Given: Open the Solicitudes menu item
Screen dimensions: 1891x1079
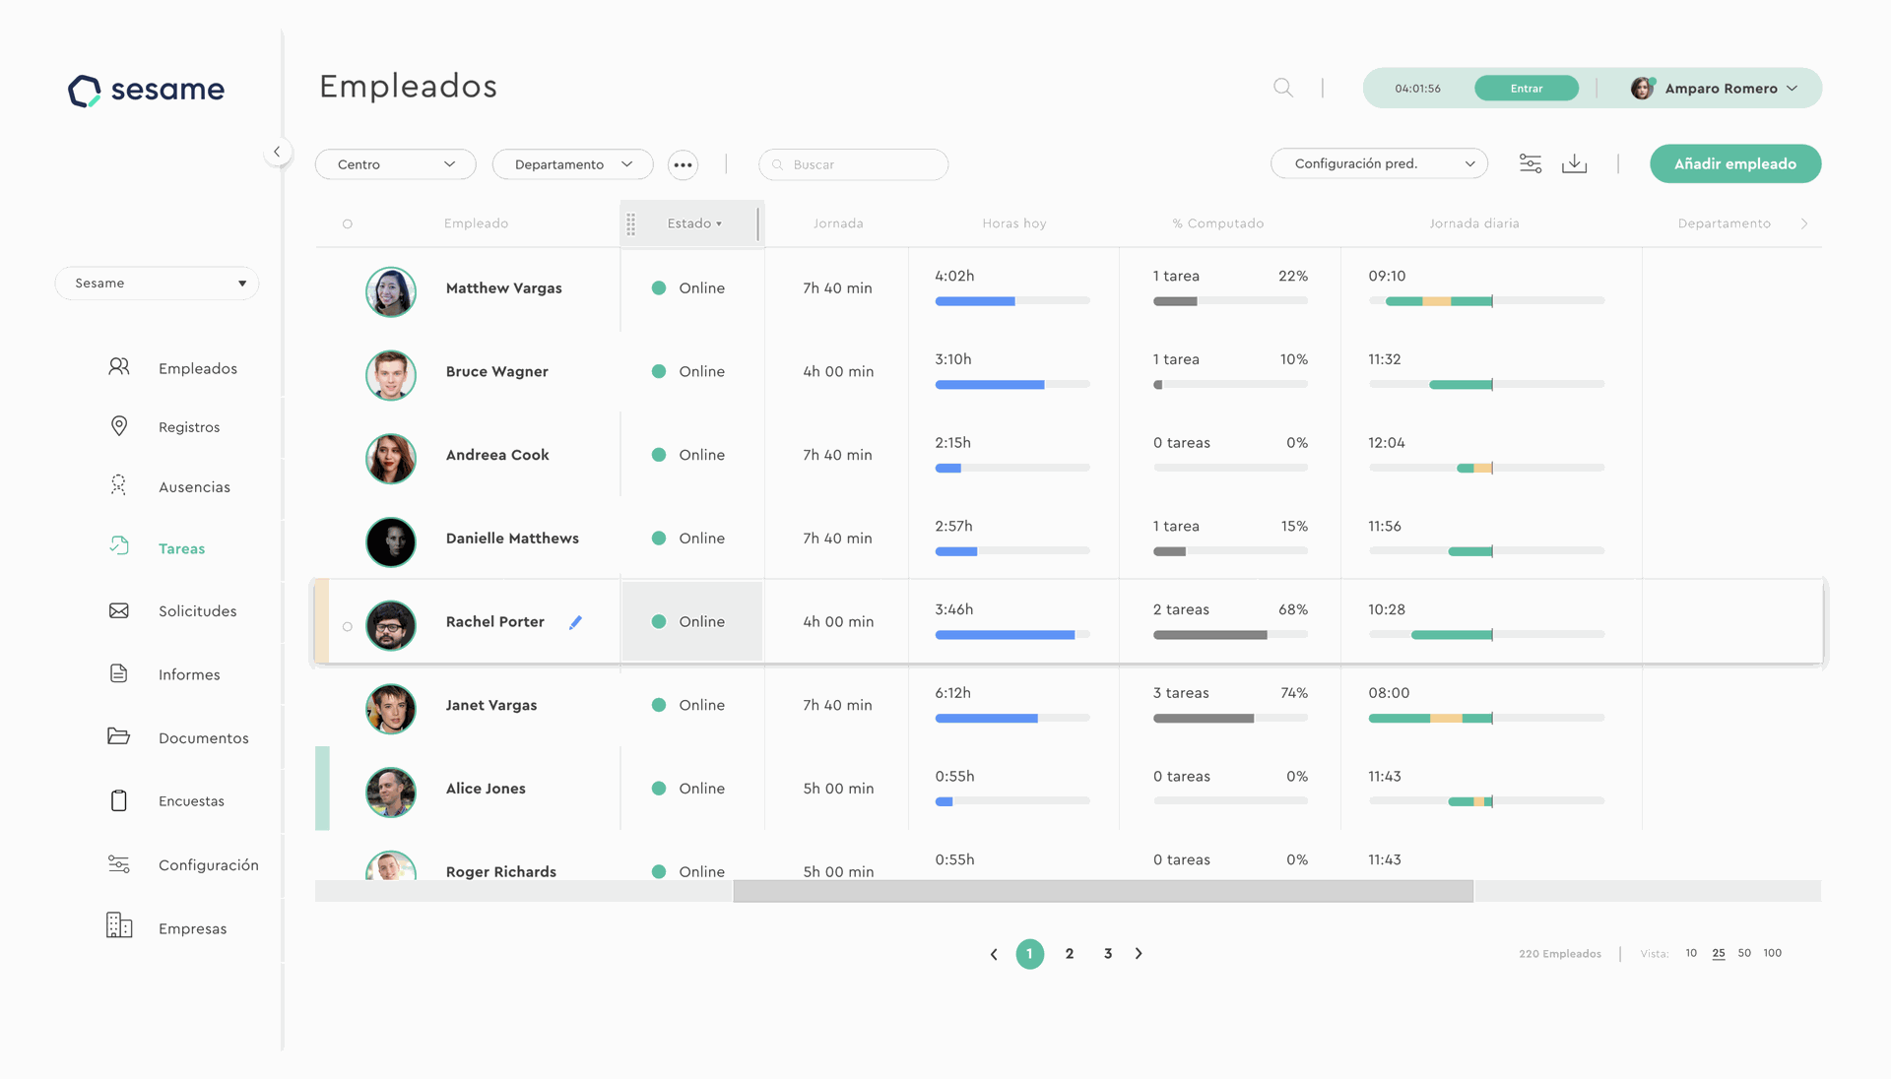Looking at the screenshot, I should tap(197, 611).
